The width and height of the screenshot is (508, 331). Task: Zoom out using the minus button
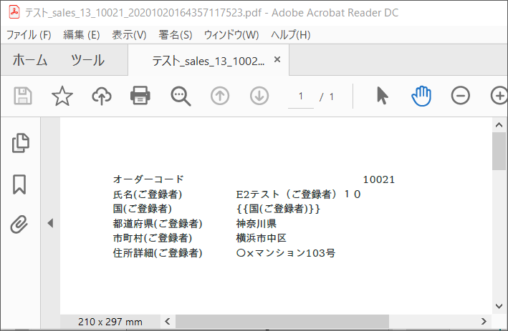coord(460,96)
